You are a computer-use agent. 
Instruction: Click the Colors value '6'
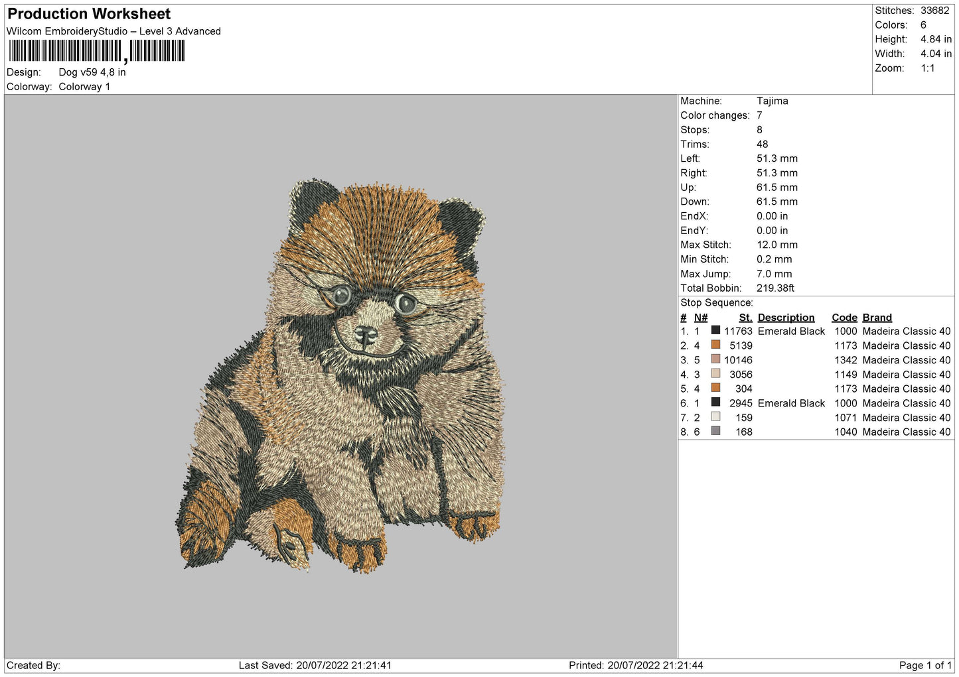coord(923,25)
